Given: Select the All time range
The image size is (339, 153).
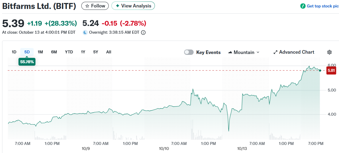Looking at the screenshot, I should pos(109,52).
